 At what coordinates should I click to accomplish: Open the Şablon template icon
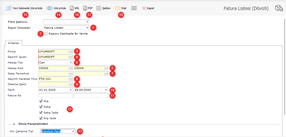(99, 8)
